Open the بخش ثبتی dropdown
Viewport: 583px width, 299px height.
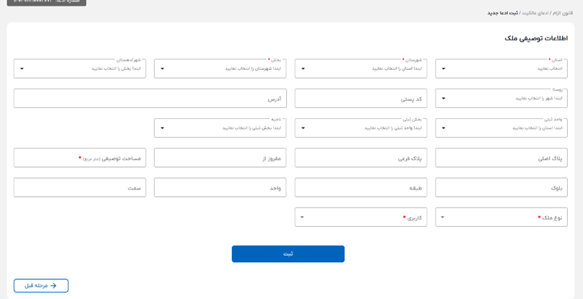pyautogui.click(x=360, y=128)
